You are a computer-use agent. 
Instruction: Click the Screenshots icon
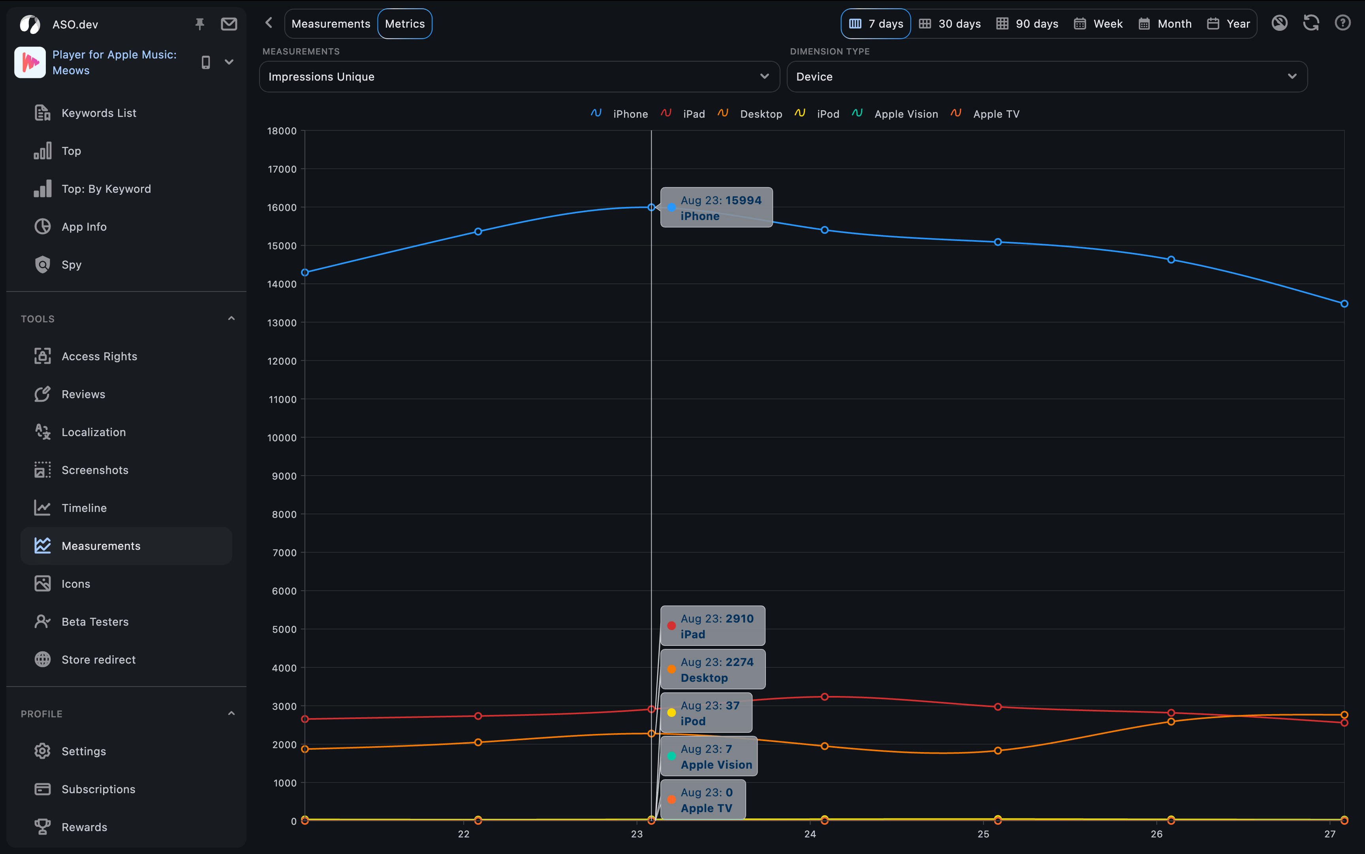42,469
